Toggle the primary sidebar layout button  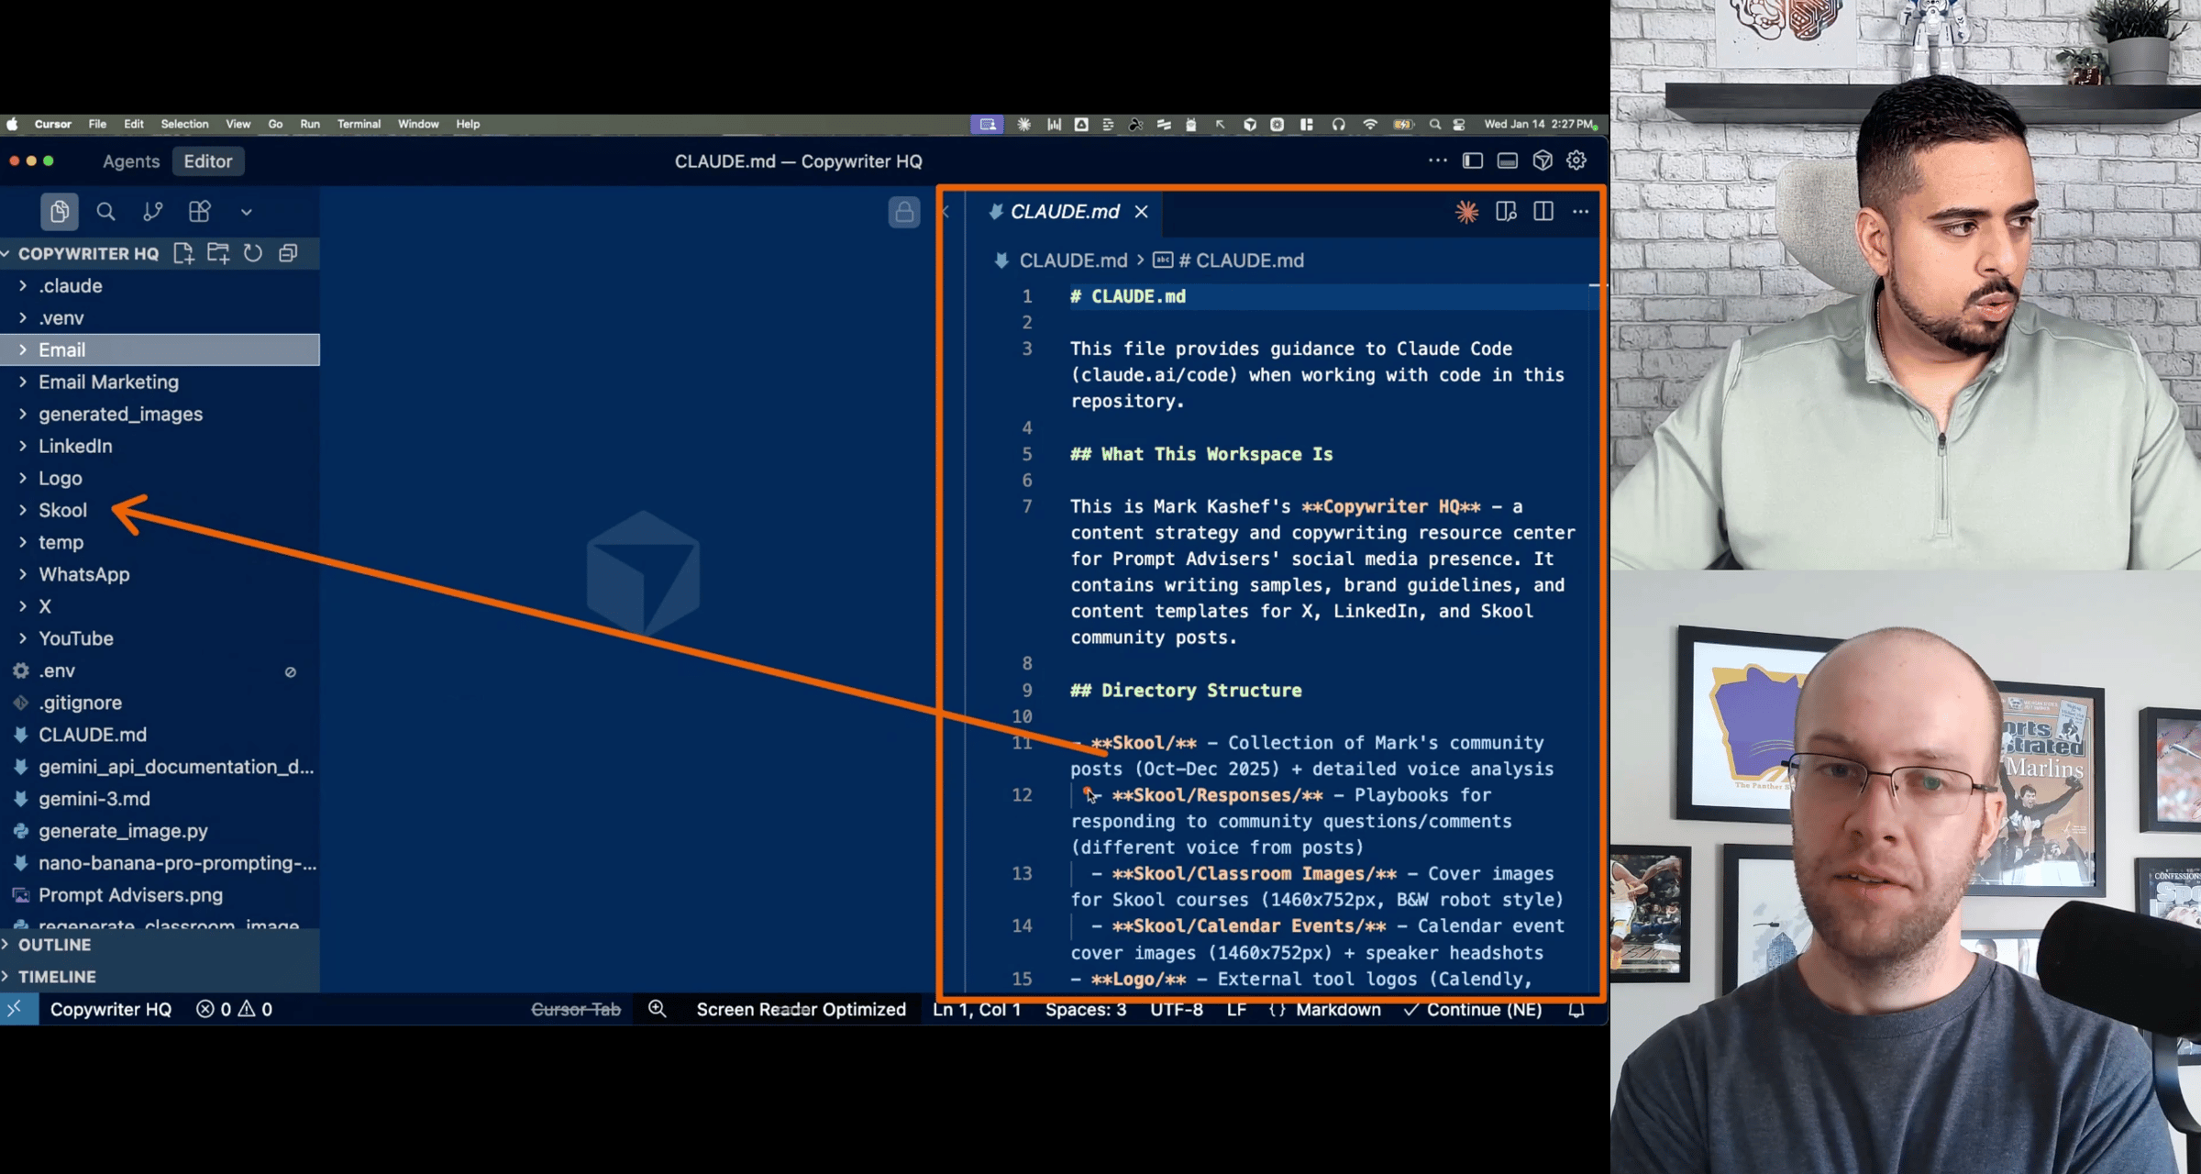[1473, 161]
